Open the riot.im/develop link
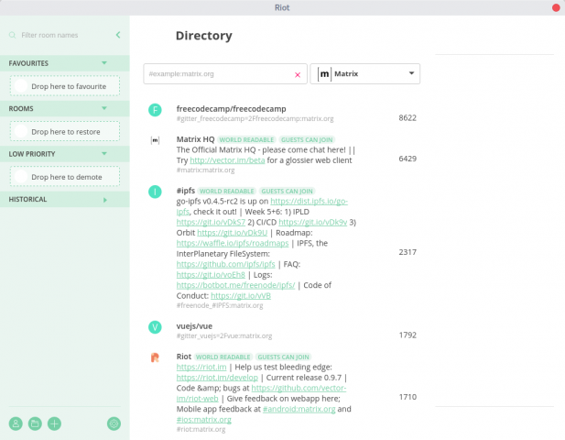The width and height of the screenshot is (565, 440). 217,378
